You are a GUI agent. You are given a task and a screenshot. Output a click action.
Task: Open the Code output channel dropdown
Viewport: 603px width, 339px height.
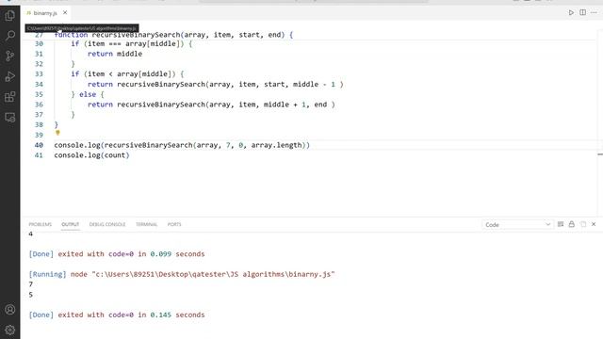click(x=517, y=224)
